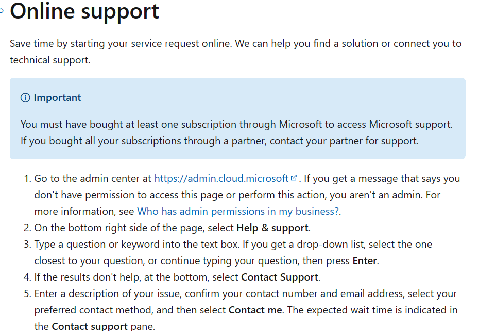Click the info icon beside Important
479x331 pixels.
25,98
